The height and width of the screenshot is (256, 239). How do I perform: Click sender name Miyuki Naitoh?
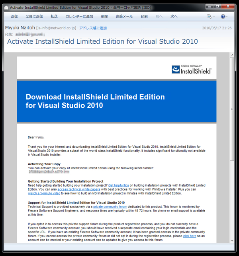[x=20, y=28]
